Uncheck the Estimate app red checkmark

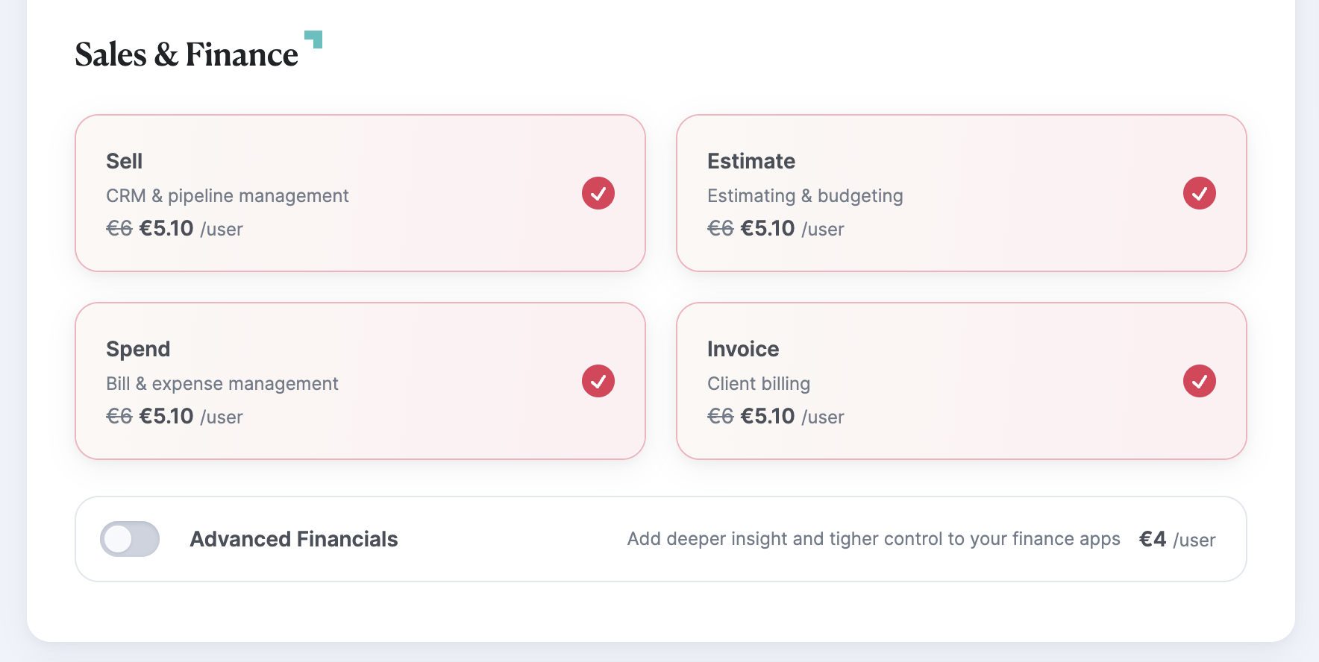tap(1200, 193)
